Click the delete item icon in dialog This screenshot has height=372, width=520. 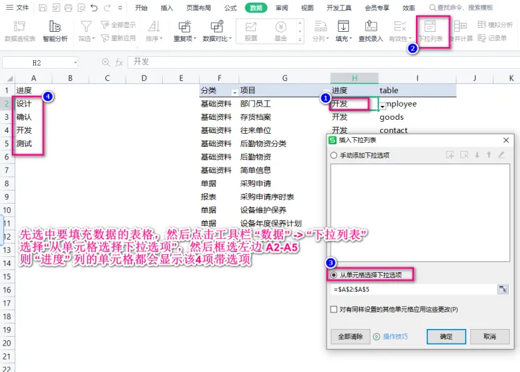click(x=465, y=154)
